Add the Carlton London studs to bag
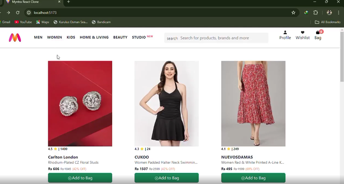The height and width of the screenshot is (184, 344). click(x=80, y=178)
